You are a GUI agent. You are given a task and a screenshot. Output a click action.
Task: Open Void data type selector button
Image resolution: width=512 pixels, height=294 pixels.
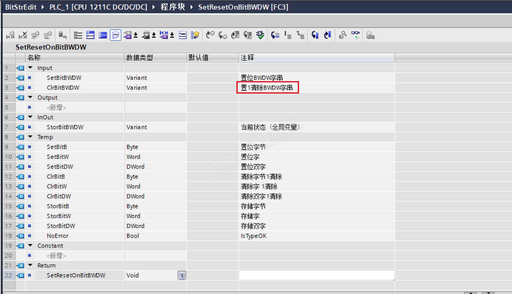(182, 275)
